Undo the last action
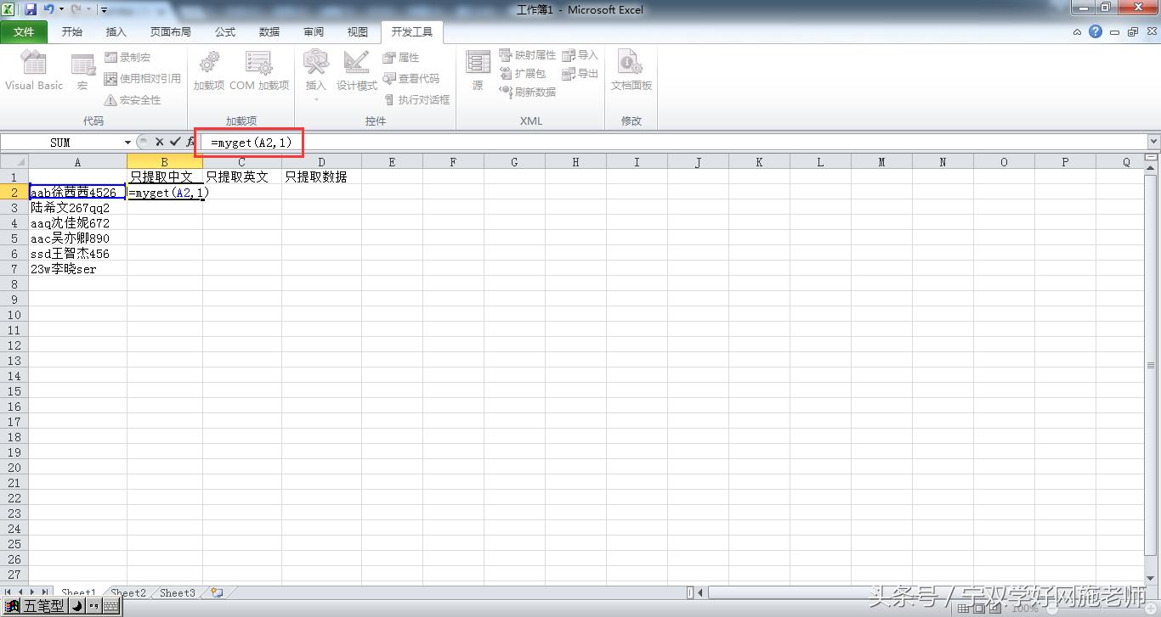The height and width of the screenshot is (617, 1161). pos(48,9)
